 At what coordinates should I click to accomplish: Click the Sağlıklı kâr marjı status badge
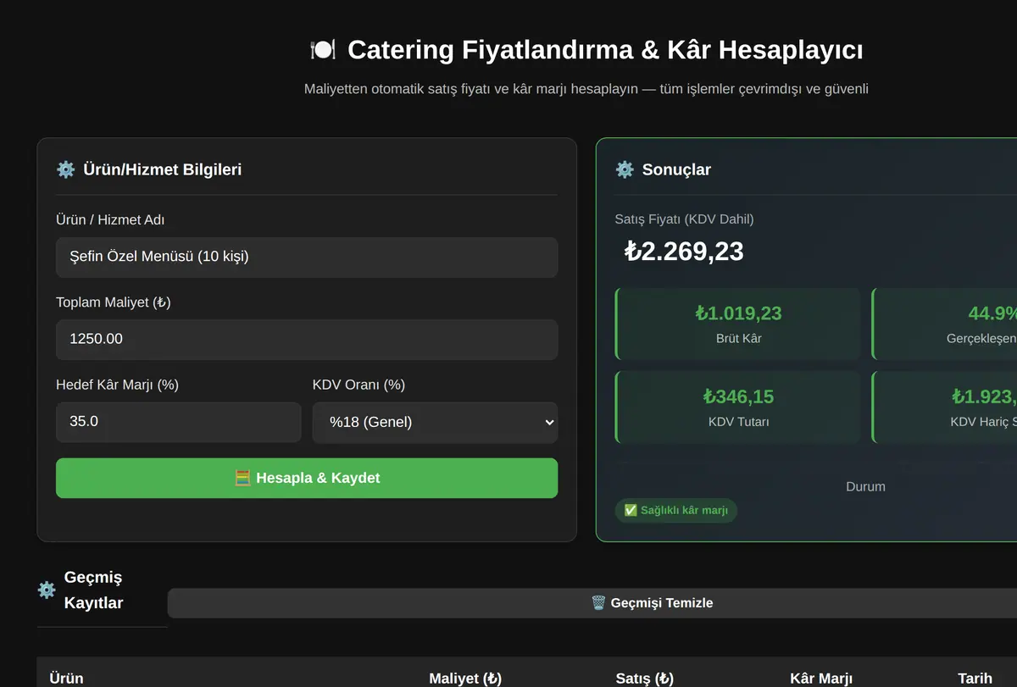point(676,510)
